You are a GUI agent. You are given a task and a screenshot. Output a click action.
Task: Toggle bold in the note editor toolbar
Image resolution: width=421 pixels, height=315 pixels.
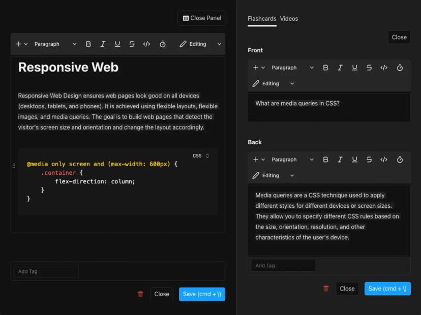pos(88,44)
